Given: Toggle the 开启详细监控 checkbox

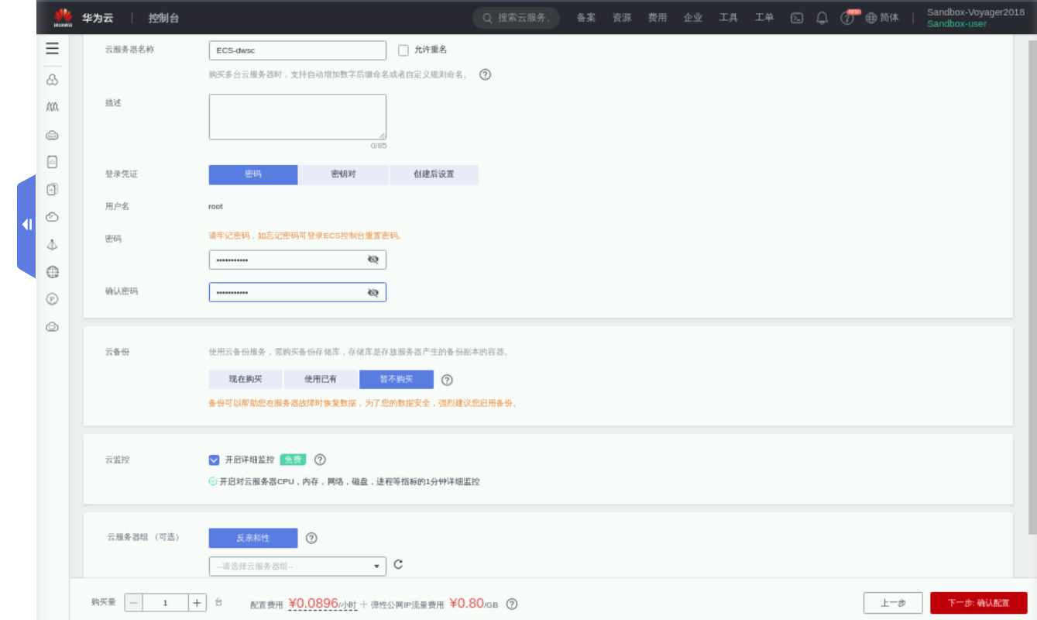Looking at the screenshot, I should (215, 460).
